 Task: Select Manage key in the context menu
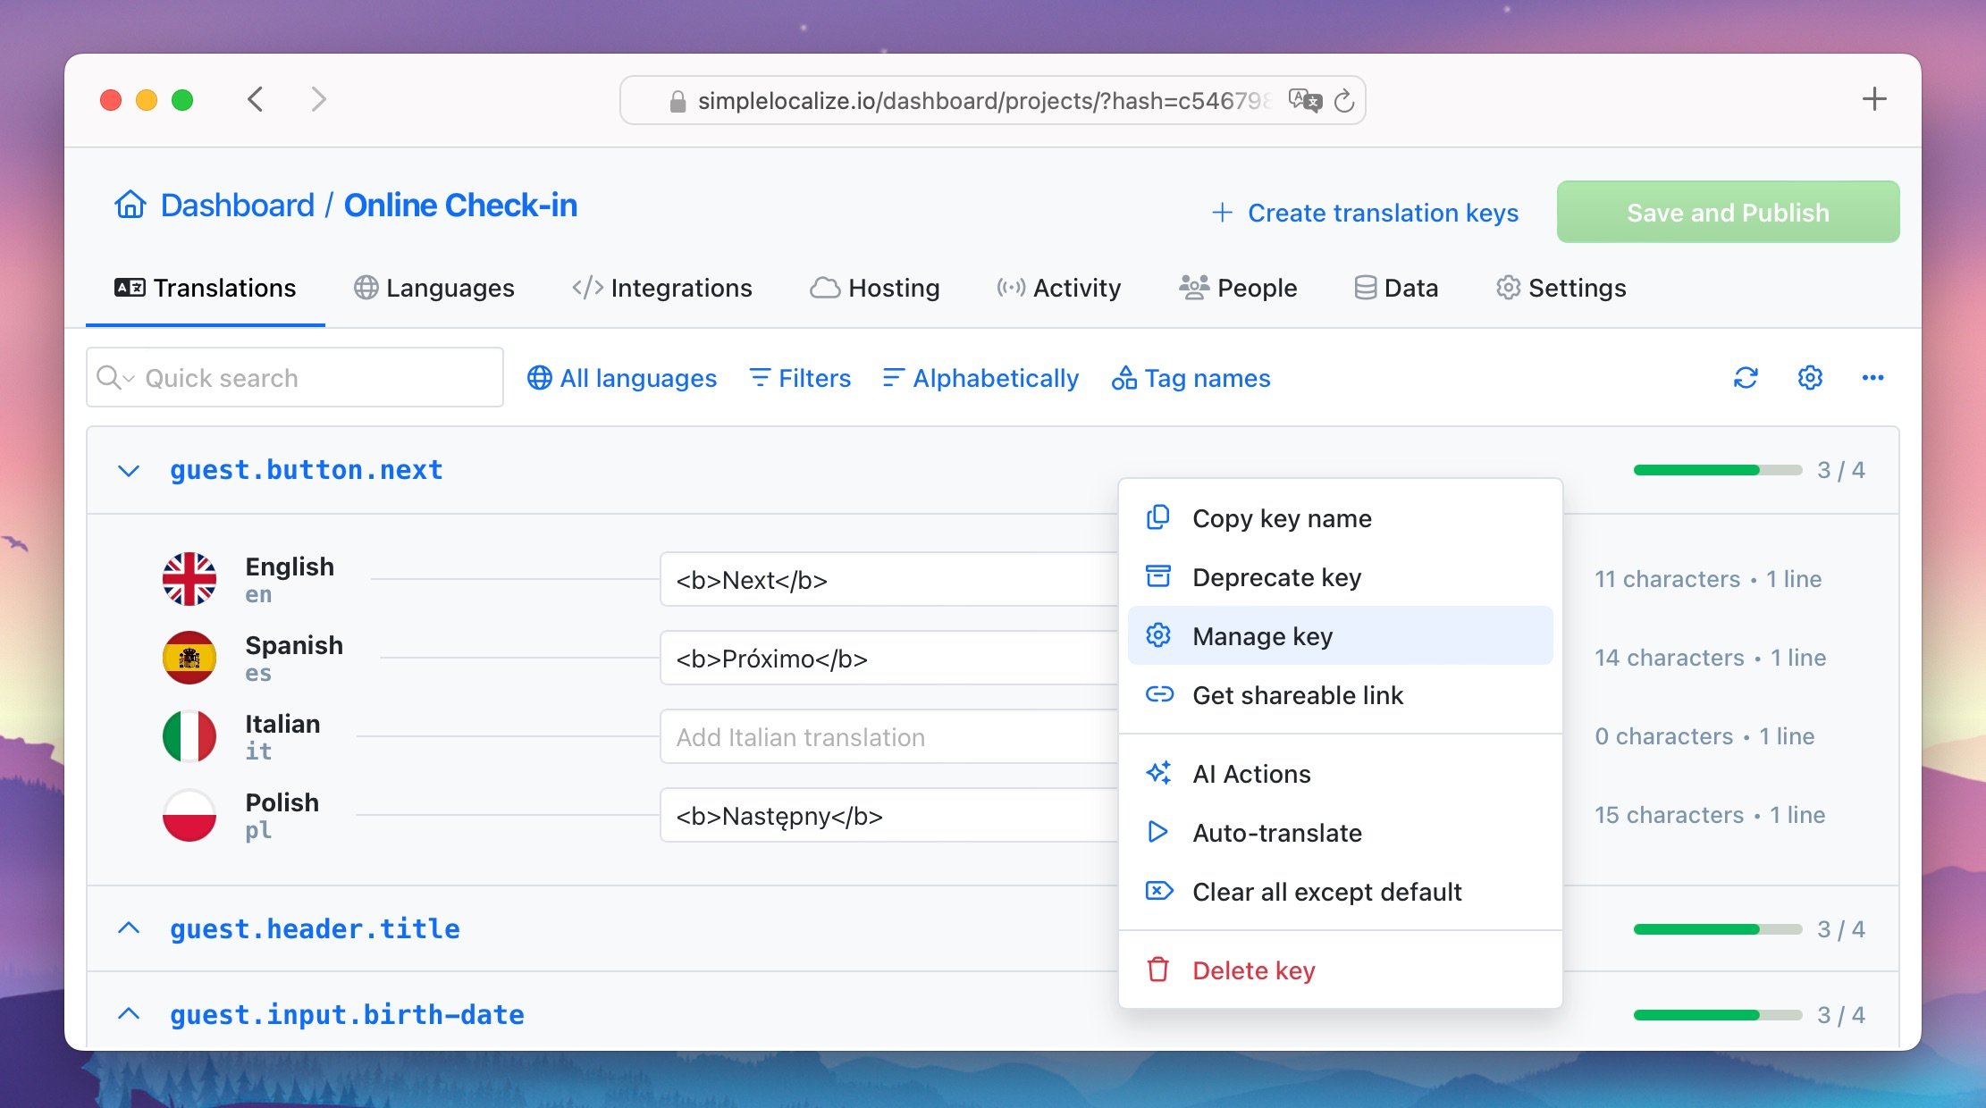pos(1261,635)
